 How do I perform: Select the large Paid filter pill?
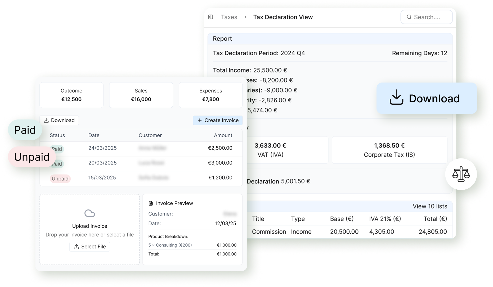25,130
